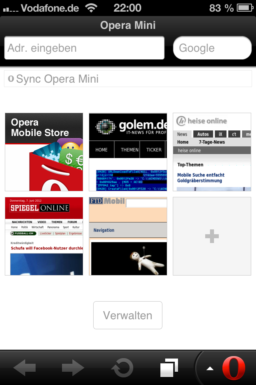
Task: Expand the menu using the small up arrow
Action: point(210,368)
